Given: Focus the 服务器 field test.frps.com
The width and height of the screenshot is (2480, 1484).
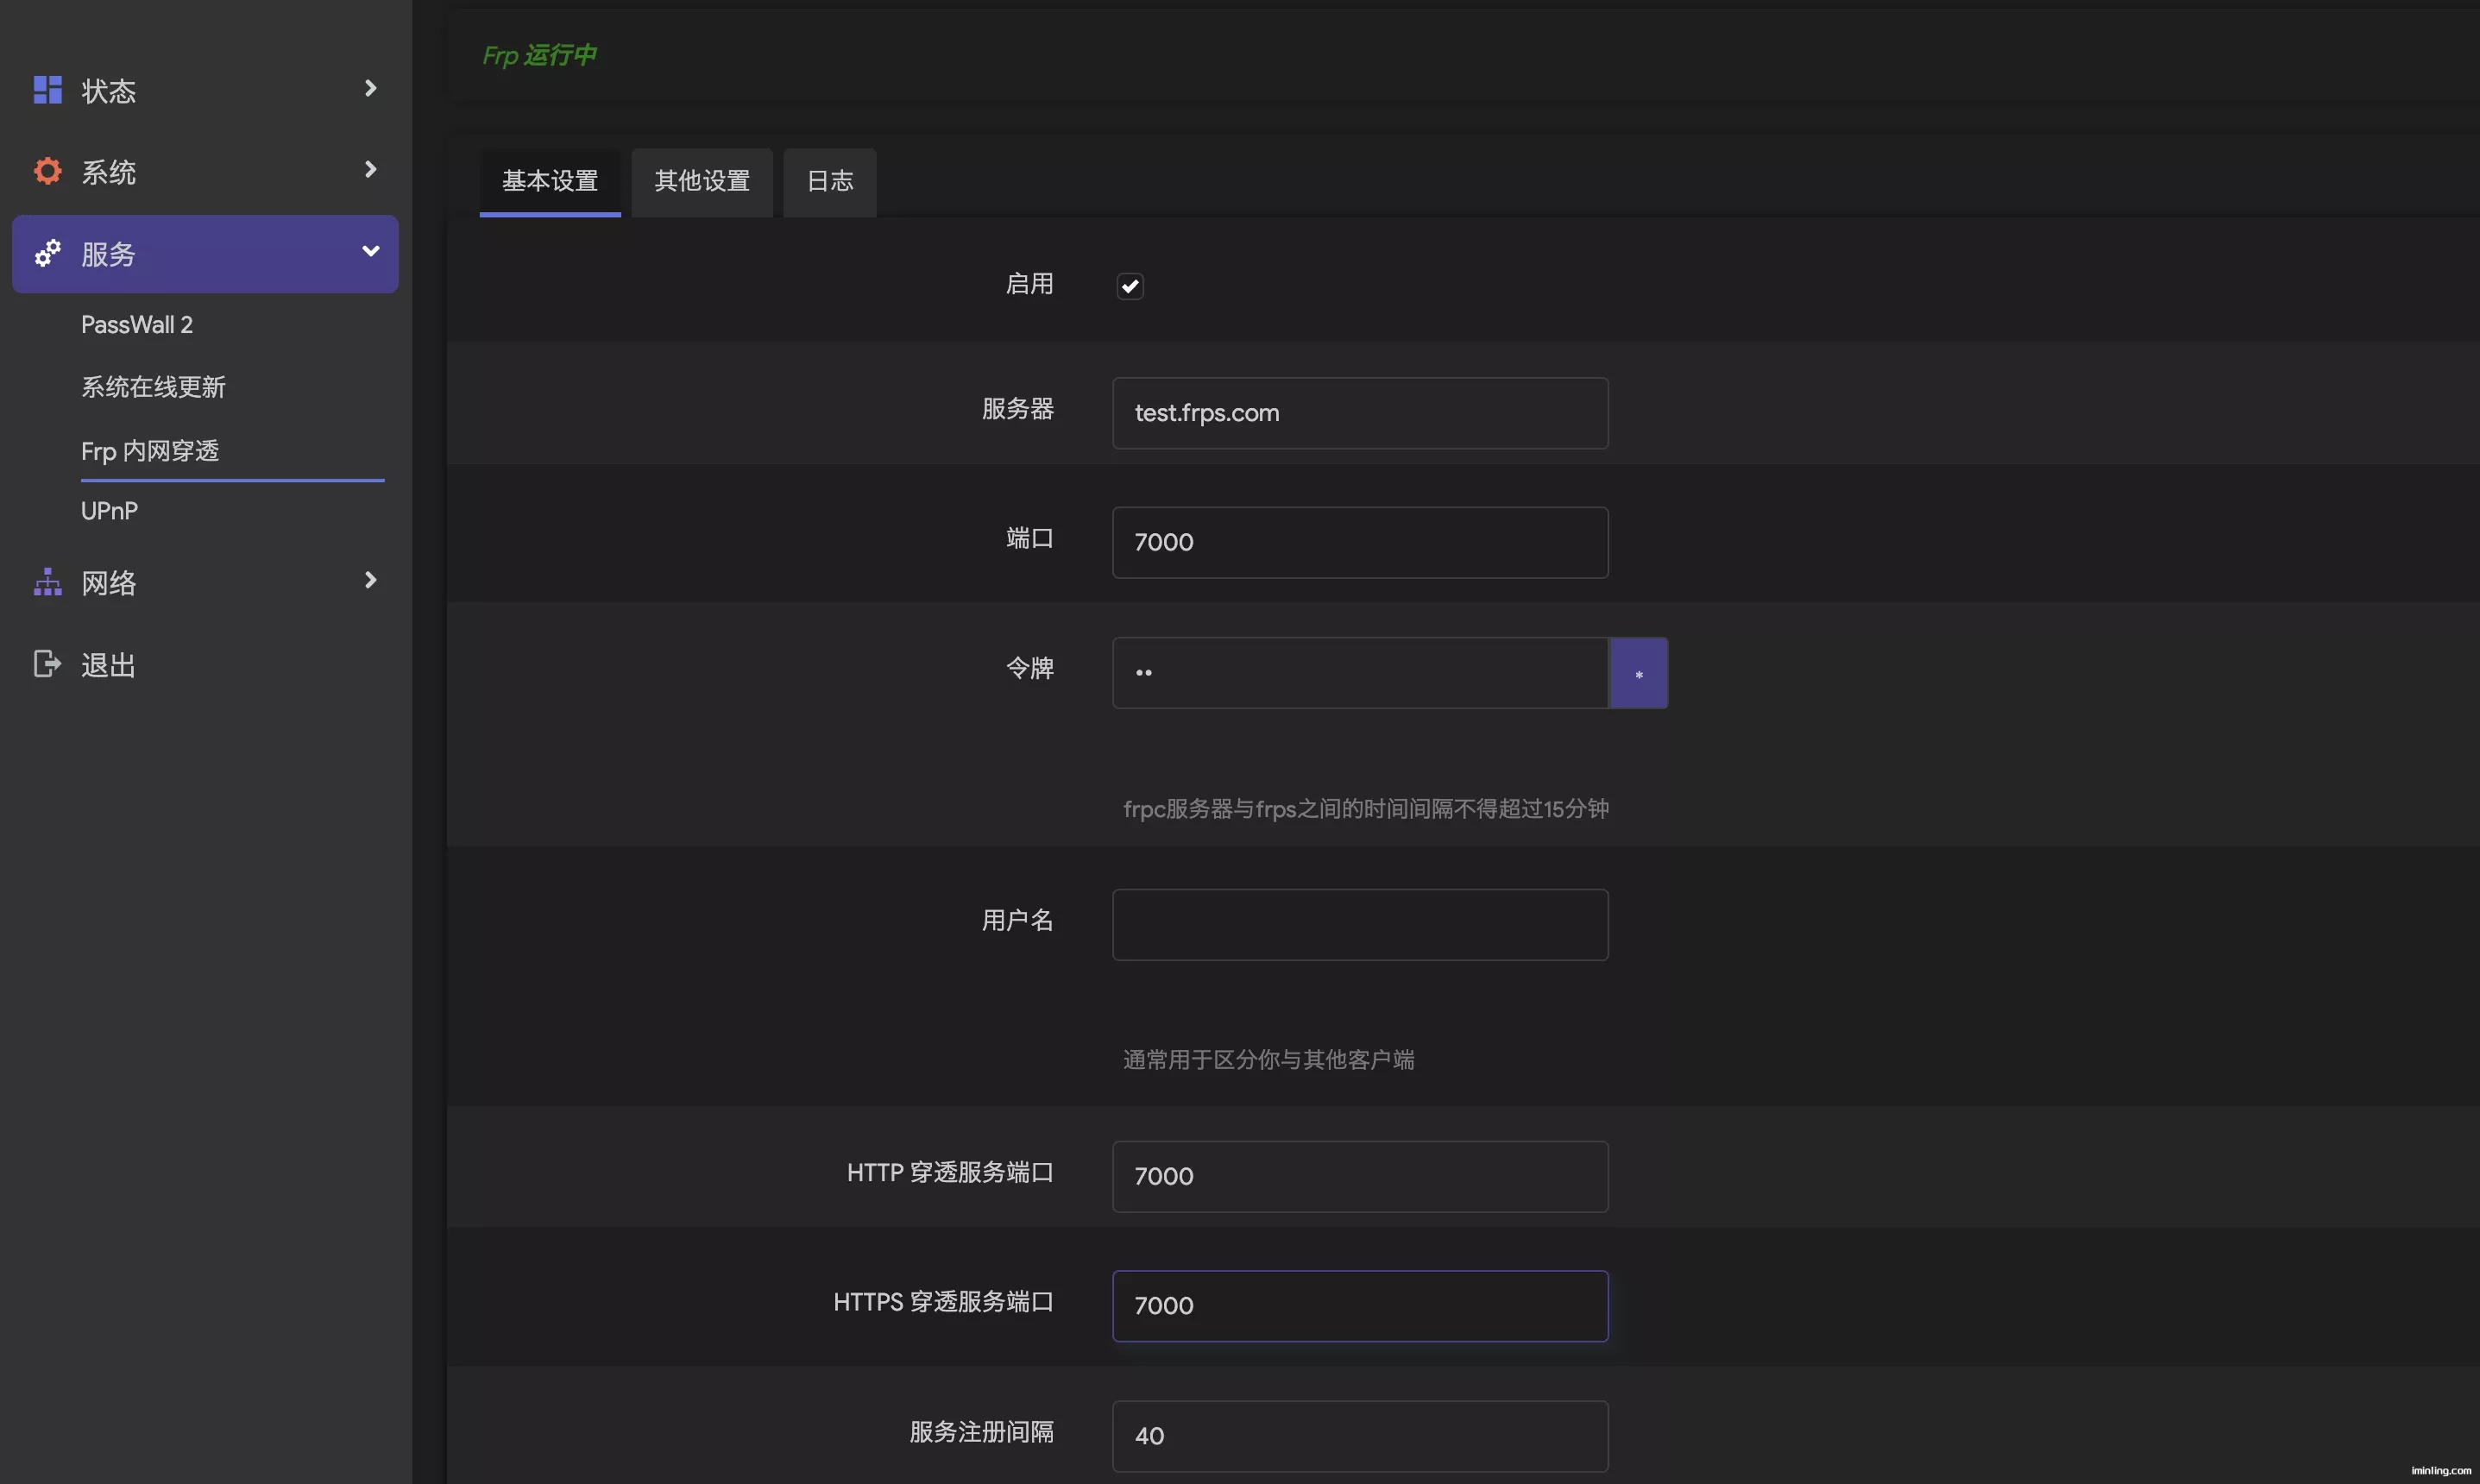Looking at the screenshot, I should tap(1360, 413).
